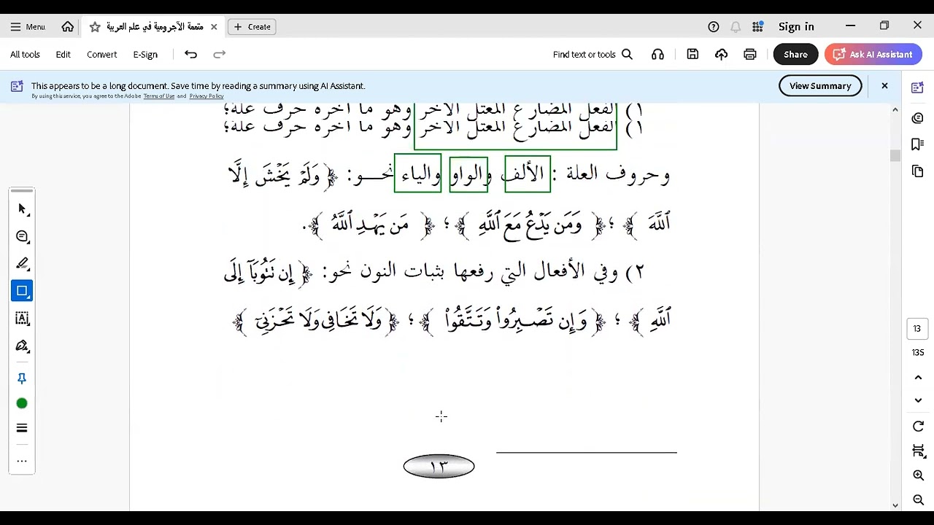Toggle the pin toolbar icon
The width and height of the screenshot is (934, 525).
point(22,378)
